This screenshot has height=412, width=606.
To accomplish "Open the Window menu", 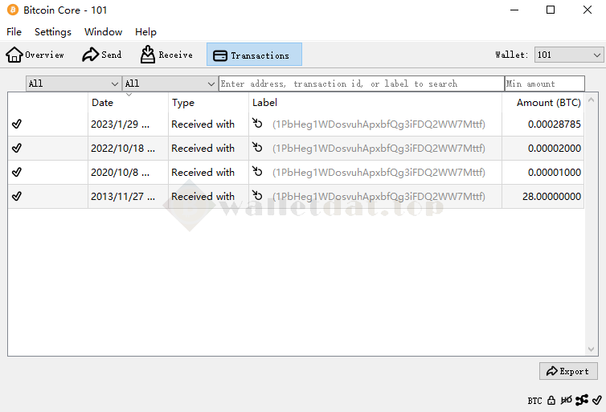I will 103,32.
